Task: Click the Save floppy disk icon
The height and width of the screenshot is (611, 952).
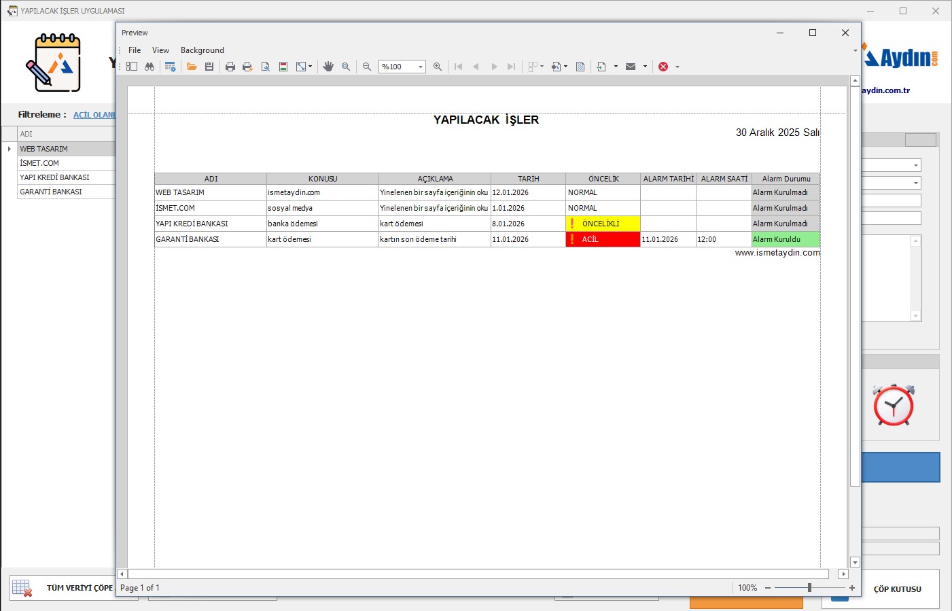Action: [x=209, y=67]
